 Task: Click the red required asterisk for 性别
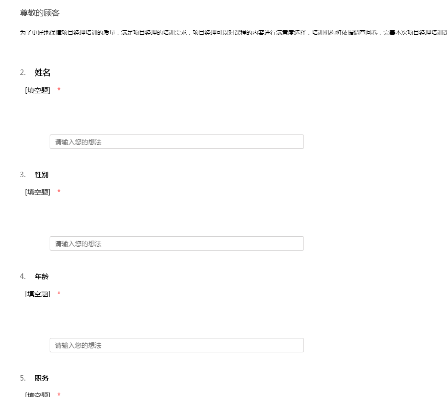point(59,192)
